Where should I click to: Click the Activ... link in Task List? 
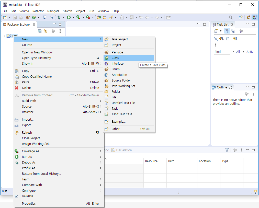click(x=251, y=52)
